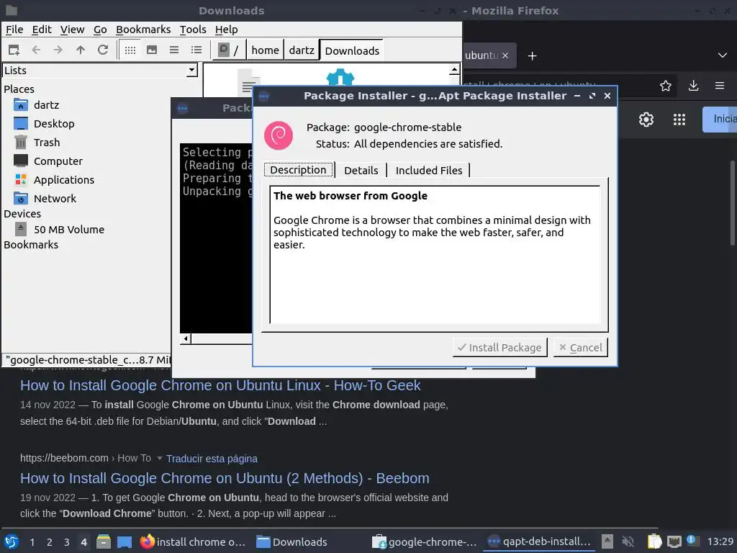Image resolution: width=737 pixels, height=553 pixels.
Task: Open the Help menu
Action: [x=227, y=30]
